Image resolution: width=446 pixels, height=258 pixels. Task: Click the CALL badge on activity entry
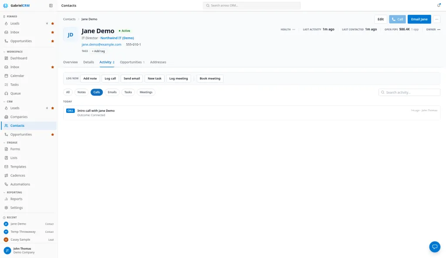click(70, 111)
